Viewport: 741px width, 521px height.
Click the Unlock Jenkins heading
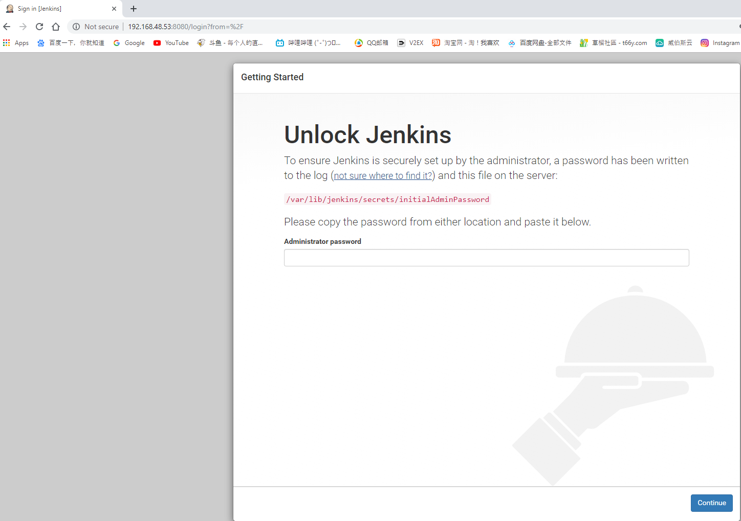coord(367,135)
